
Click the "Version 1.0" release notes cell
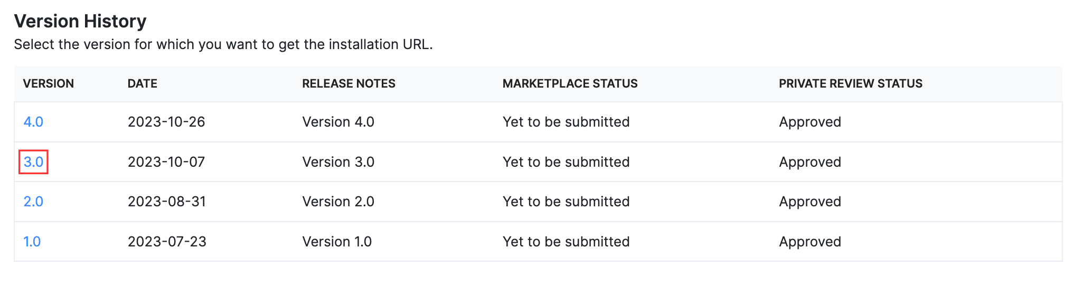point(337,242)
